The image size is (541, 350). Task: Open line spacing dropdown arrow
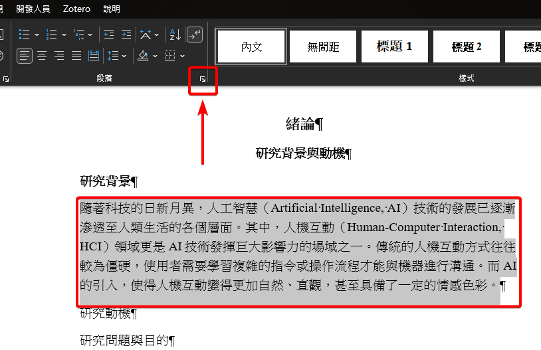point(124,56)
